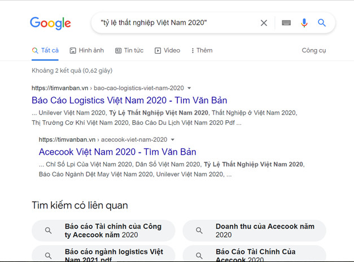Search related: Doanh thu của Acecook năm 2020

(x=255, y=230)
